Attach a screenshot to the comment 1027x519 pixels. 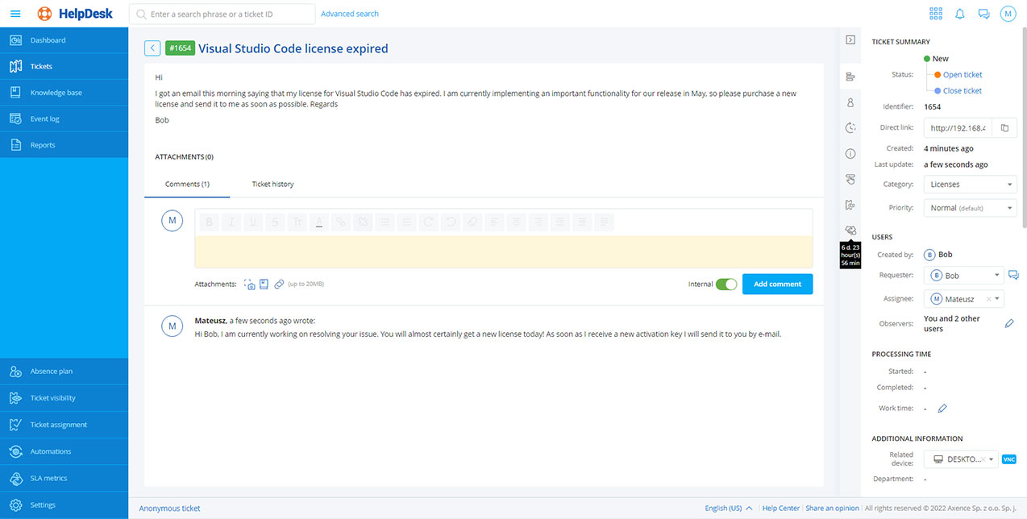tap(249, 284)
